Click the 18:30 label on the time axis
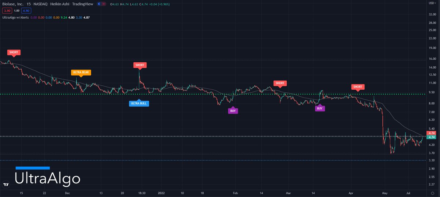This screenshot has height=197, width=440. [x=142, y=193]
